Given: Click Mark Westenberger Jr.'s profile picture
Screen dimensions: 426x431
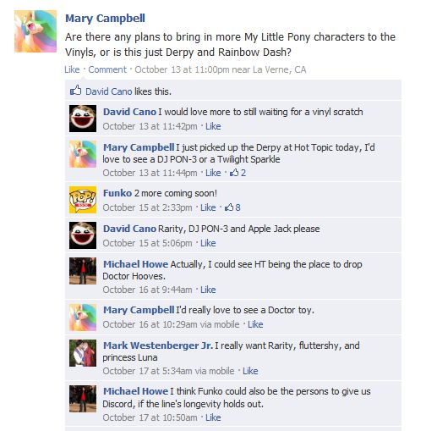Looking at the screenshot, I should pyautogui.click(x=83, y=353).
